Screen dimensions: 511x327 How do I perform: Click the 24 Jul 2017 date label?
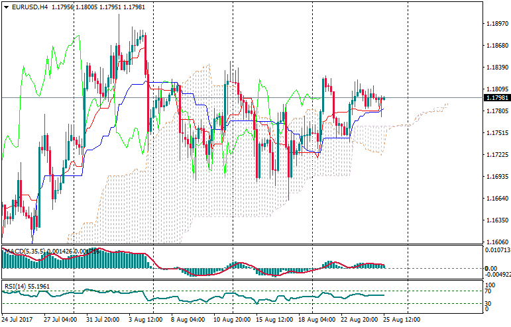click(20, 319)
